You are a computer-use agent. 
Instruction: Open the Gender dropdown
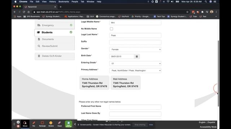pos(135,49)
